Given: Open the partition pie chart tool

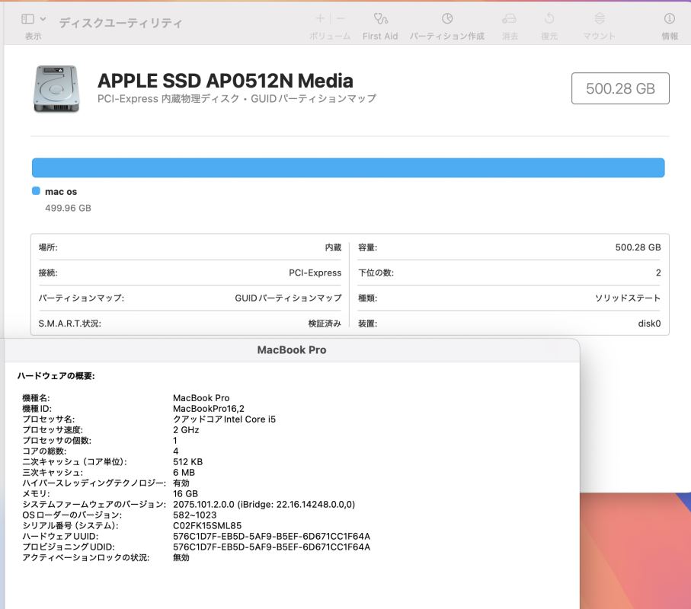Looking at the screenshot, I should point(447,18).
